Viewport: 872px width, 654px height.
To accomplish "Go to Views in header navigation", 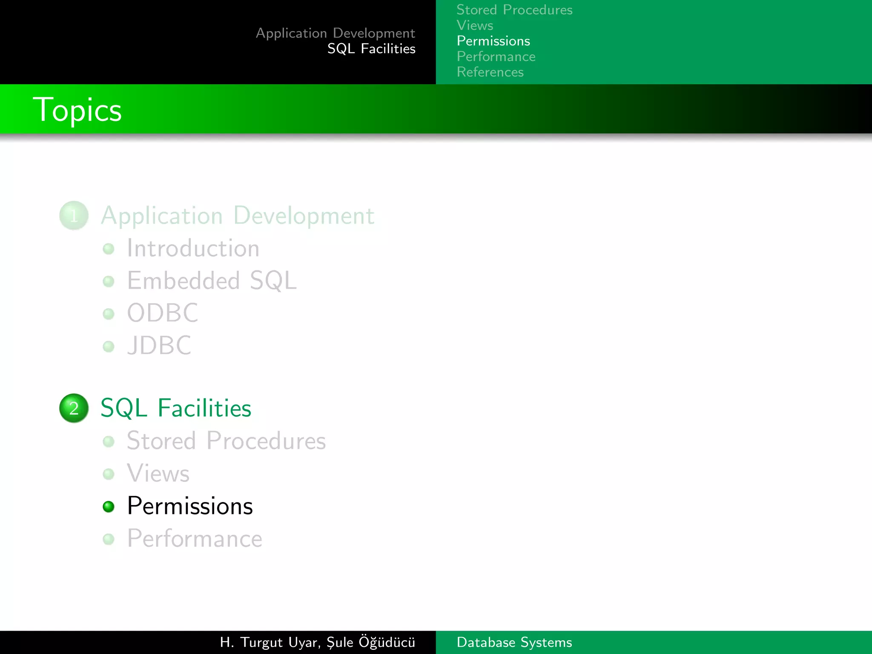I will pyautogui.click(x=475, y=26).
